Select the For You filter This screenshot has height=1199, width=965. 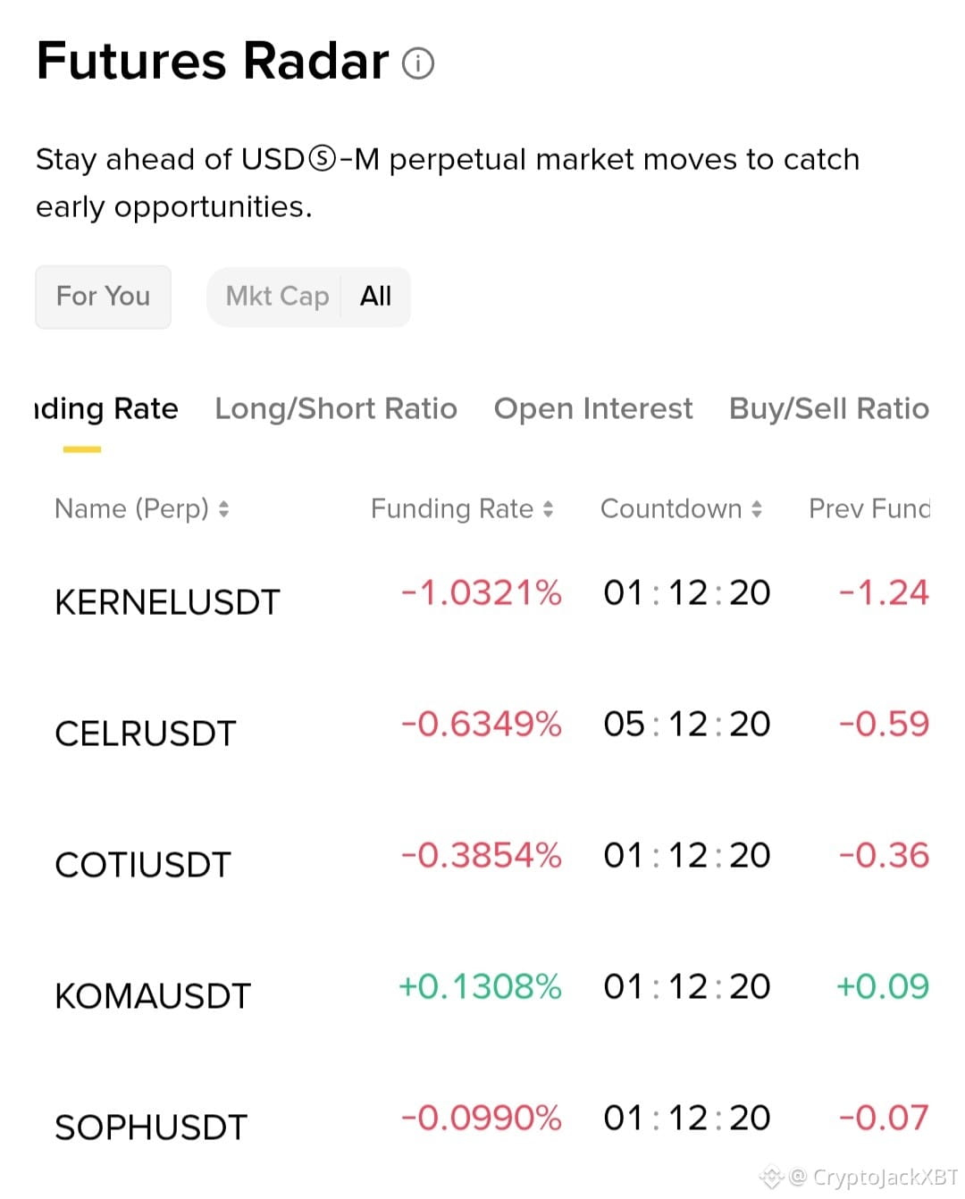(103, 297)
